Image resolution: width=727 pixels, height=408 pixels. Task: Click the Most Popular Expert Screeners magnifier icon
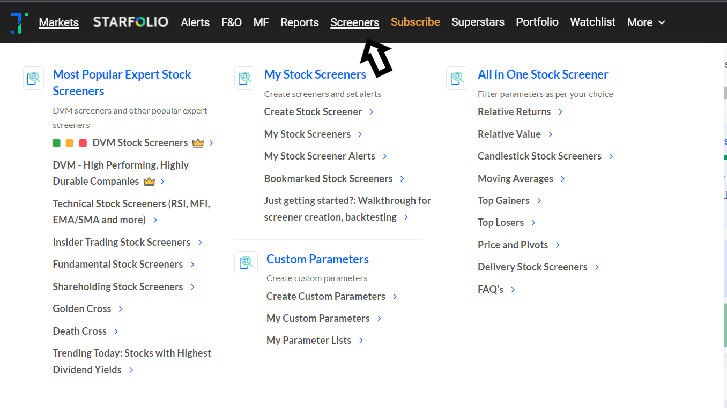33,78
